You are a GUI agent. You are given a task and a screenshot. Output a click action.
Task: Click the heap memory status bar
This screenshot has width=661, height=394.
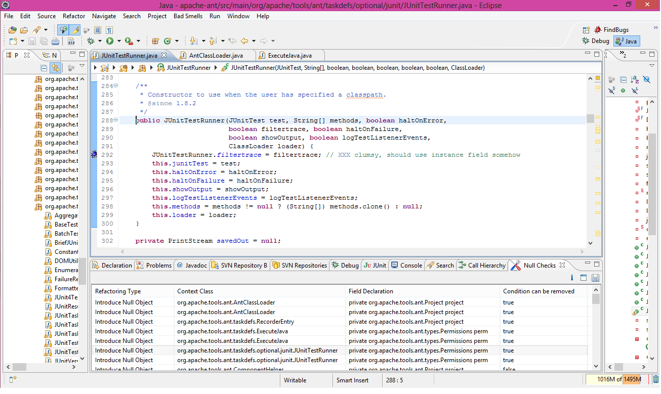(618, 379)
